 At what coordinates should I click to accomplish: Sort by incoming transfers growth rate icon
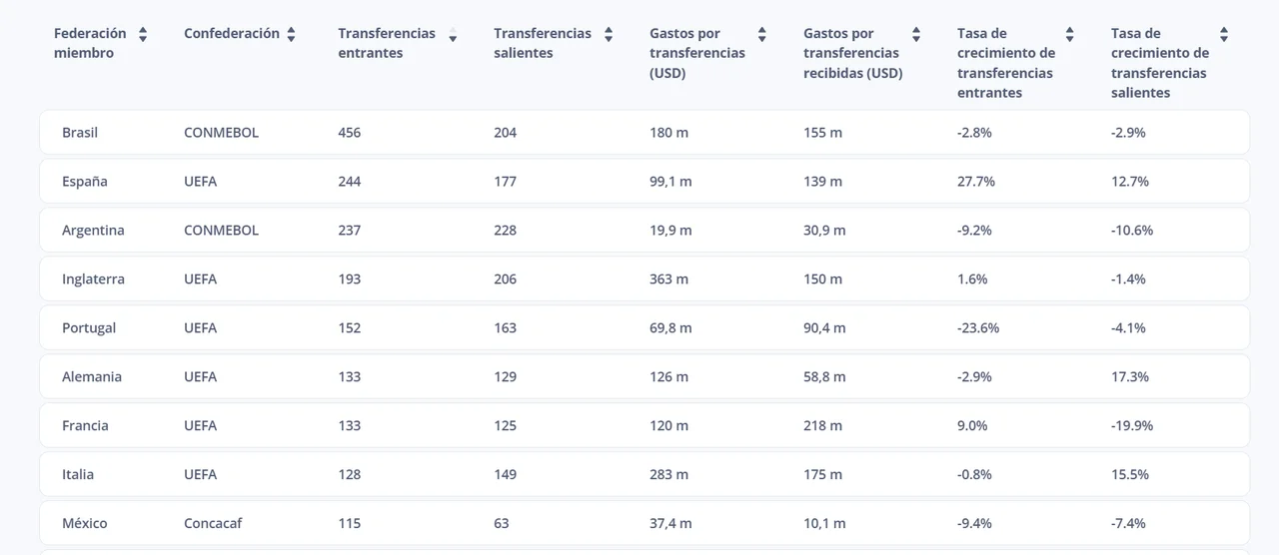(1070, 34)
